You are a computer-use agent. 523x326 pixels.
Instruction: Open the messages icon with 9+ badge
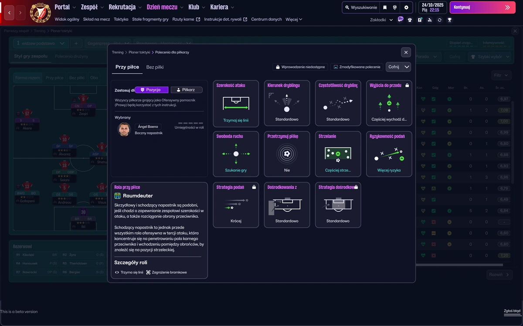tap(401, 20)
